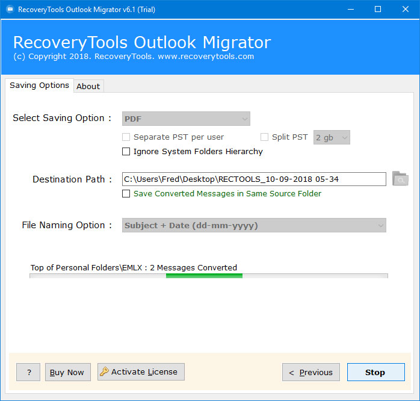Open the Select Saving Option PDF dropdown

186,119
